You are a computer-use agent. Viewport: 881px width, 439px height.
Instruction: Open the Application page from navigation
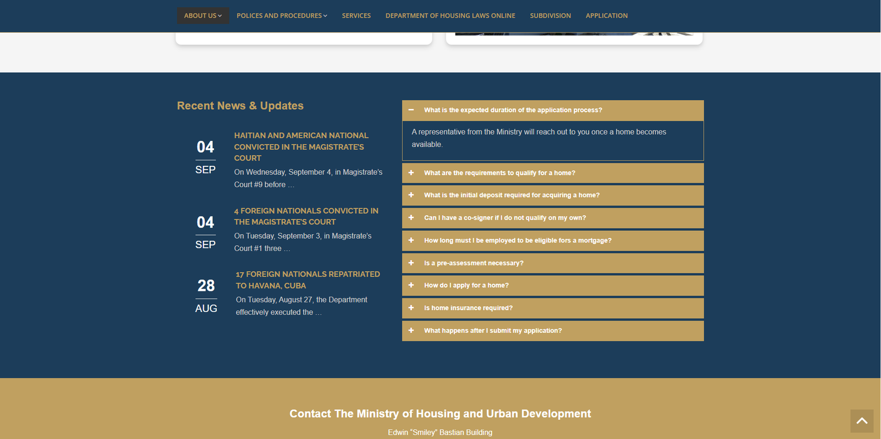606,15
